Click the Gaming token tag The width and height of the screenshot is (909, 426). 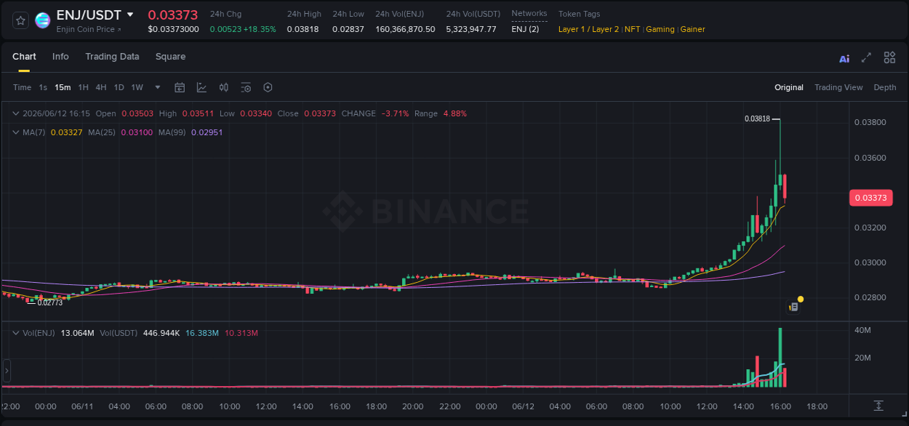[660, 29]
